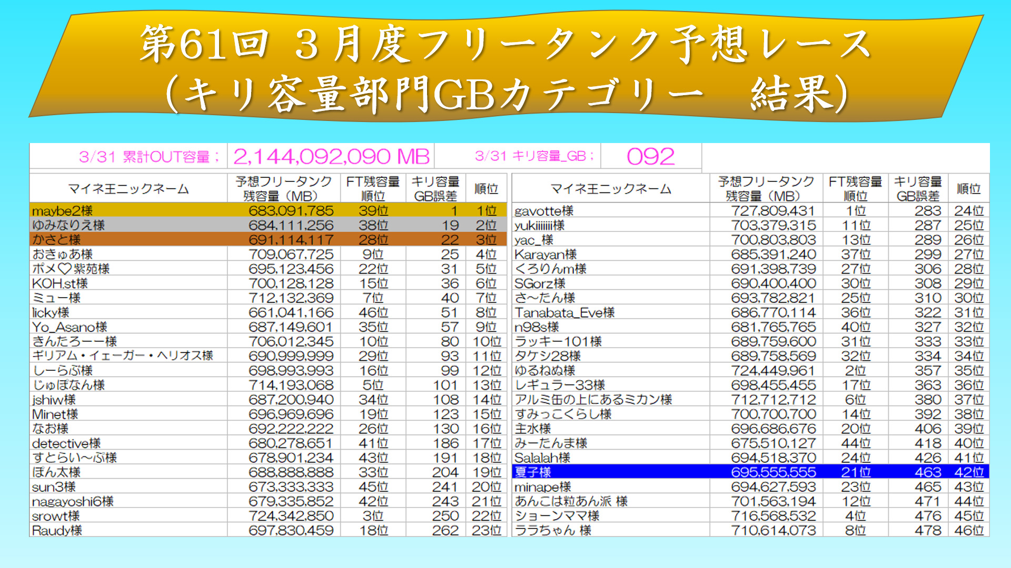Click the left FT残容量順位 header
1011x568 pixels.
(x=373, y=189)
